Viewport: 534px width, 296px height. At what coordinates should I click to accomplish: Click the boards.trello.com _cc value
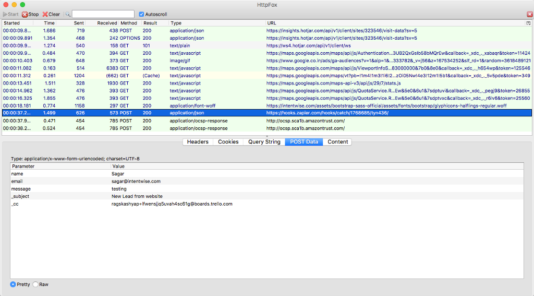tap(172, 204)
